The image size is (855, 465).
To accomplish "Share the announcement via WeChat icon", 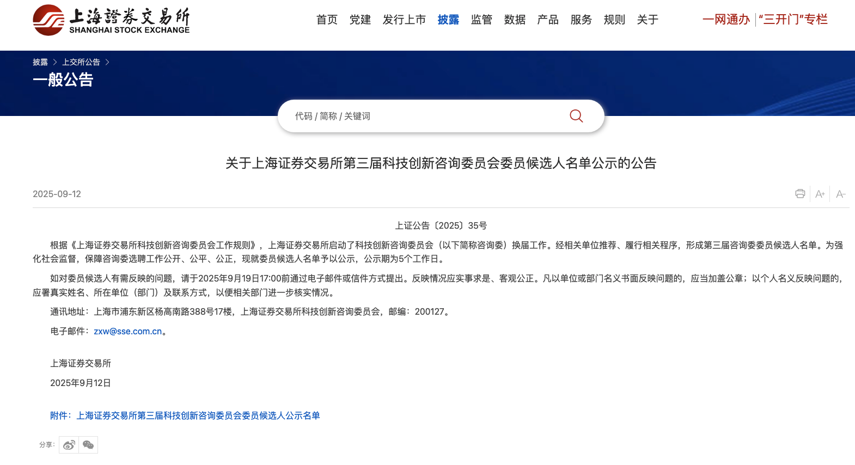I will click(88, 445).
